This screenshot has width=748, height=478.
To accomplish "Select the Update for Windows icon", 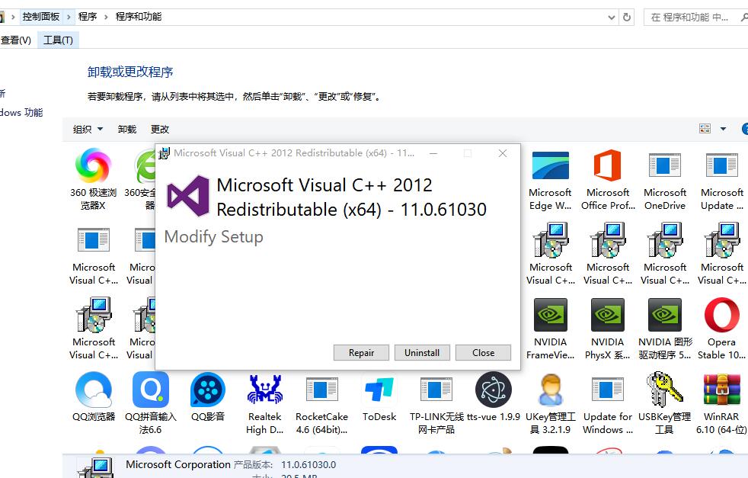I will pos(608,390).
